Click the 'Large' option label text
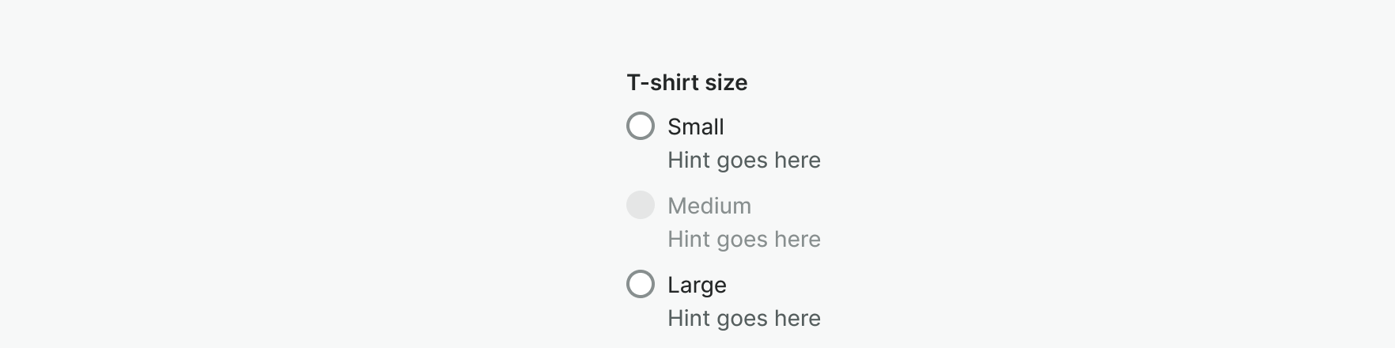Viewport: 1395px width, 348px height. click(697, 285)
